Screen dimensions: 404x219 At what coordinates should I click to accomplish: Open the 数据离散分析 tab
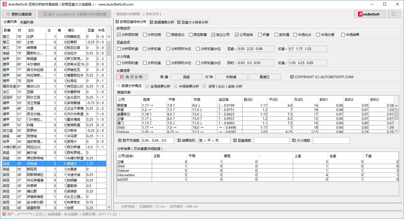coord(162,22)
